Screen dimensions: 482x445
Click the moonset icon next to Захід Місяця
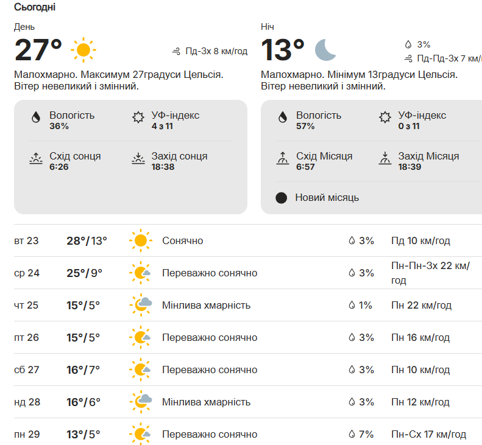pos(385,158)
